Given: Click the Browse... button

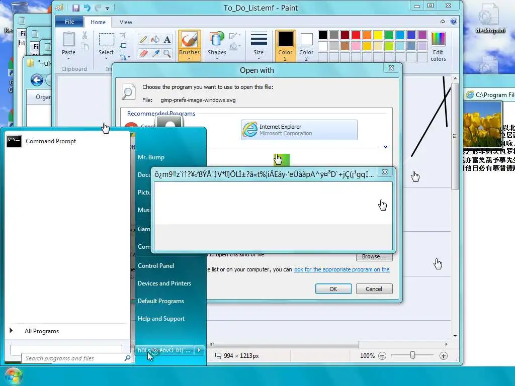Looking at the screenshot, I should (x=374, y=257).
